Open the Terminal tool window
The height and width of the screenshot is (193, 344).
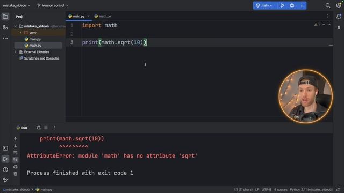5,148
